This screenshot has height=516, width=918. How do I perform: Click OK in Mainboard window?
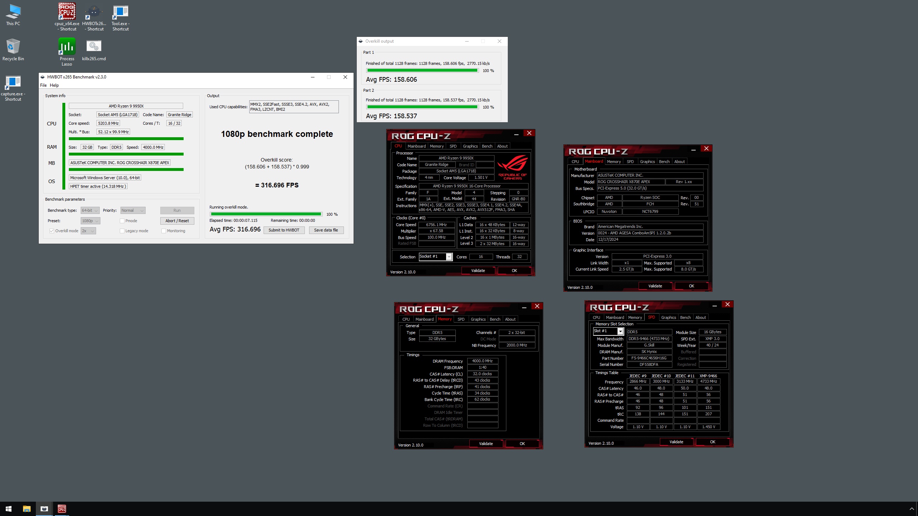[691, 286]
